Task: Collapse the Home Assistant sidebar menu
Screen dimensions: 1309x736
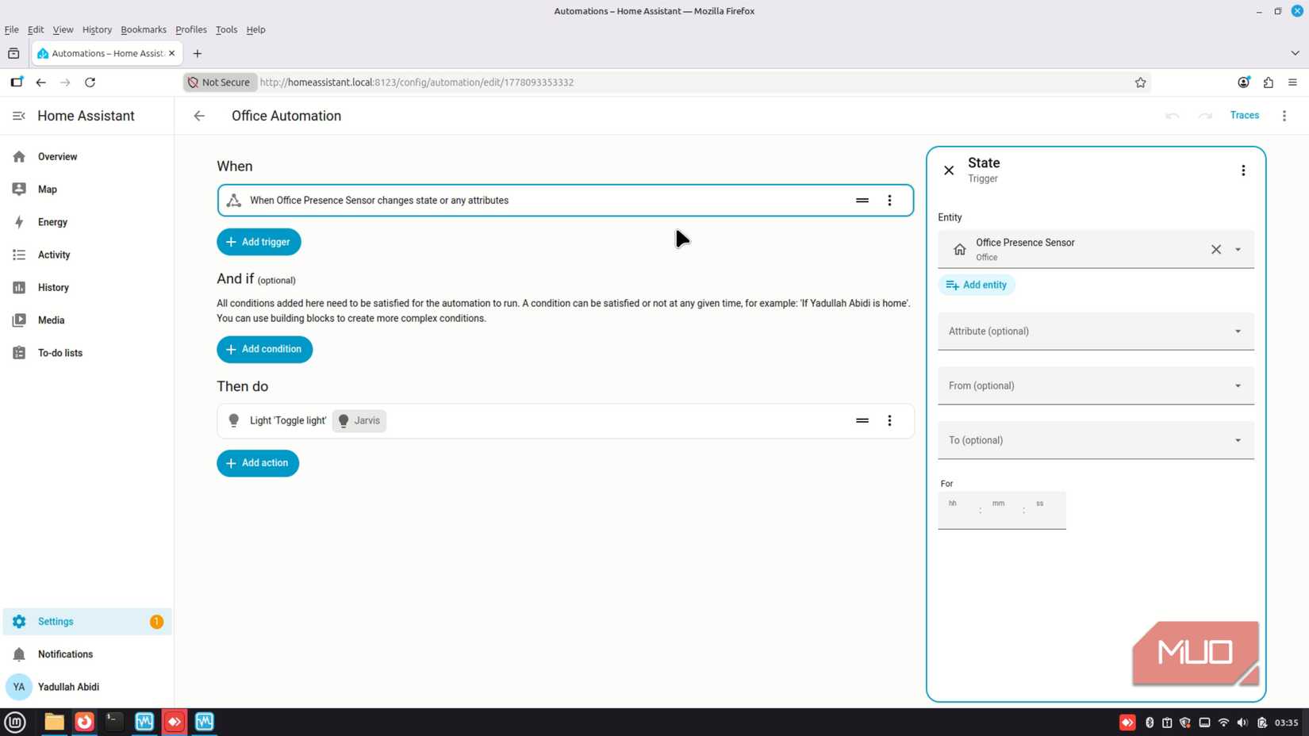Action: click(19, 116)
